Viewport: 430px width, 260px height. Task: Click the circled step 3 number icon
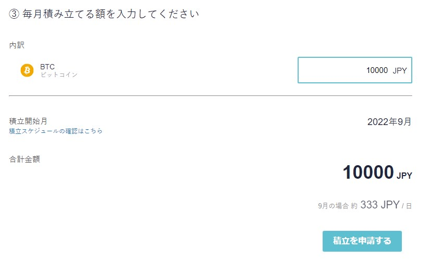[14, 14]
